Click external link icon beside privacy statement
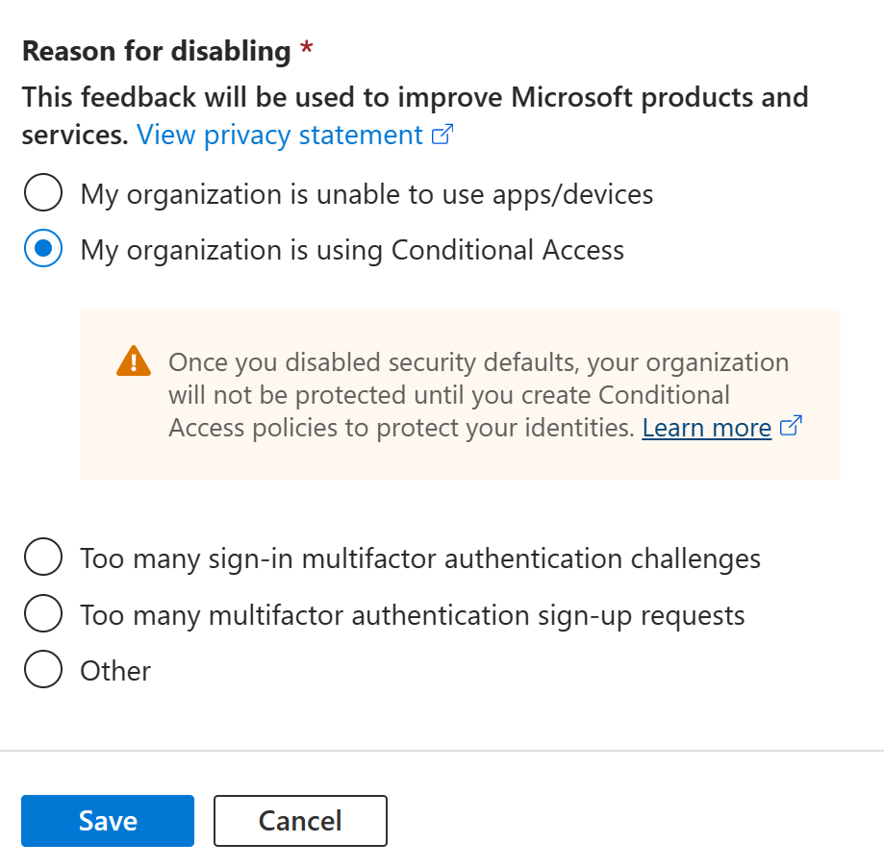Viewport: 884px width, 868px height. 442,135
